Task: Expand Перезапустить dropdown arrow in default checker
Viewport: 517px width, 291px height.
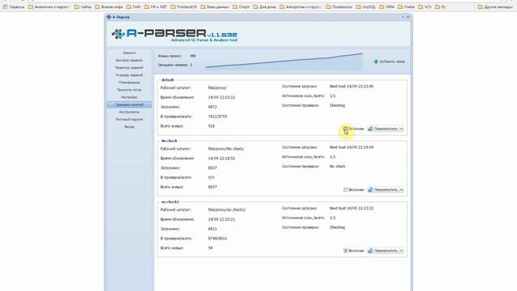Action: click(x=401, y=129)
